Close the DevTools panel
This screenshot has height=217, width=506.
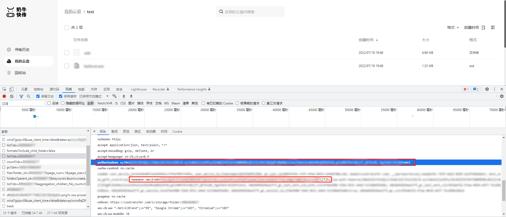pos(502,89)
